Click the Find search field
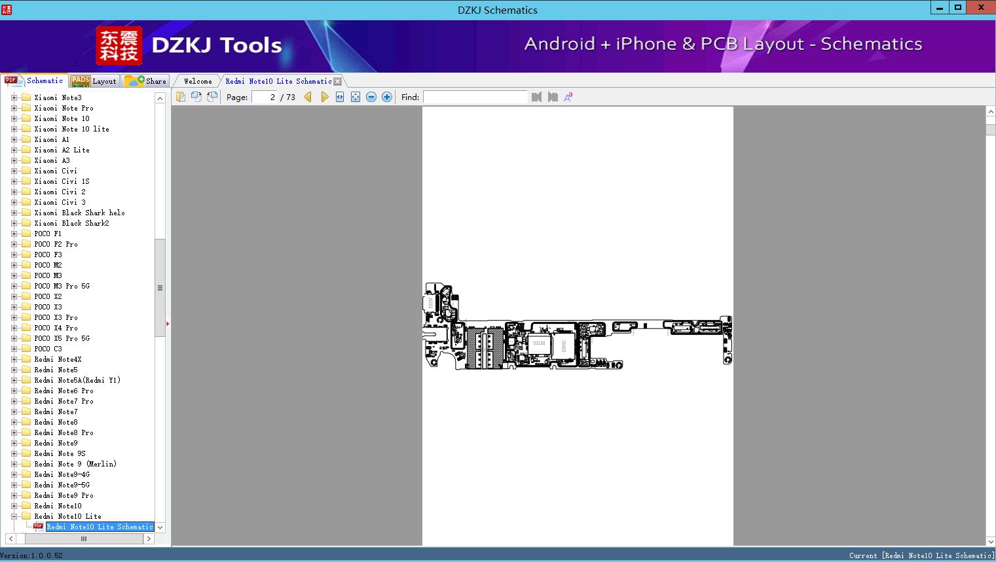 tap(475, 97)
